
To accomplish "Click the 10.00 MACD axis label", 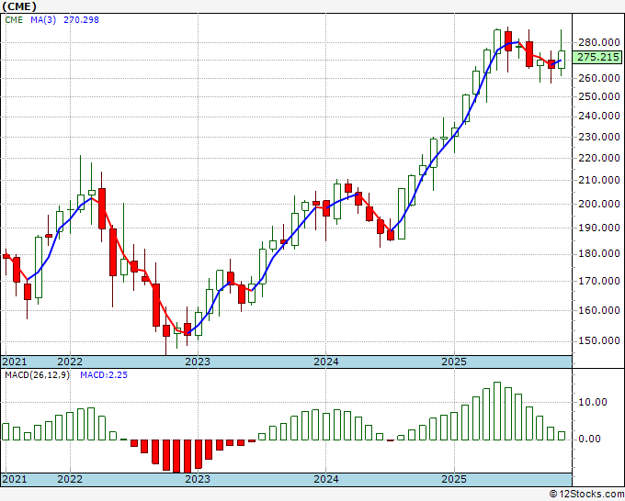I will coord(592,402).
